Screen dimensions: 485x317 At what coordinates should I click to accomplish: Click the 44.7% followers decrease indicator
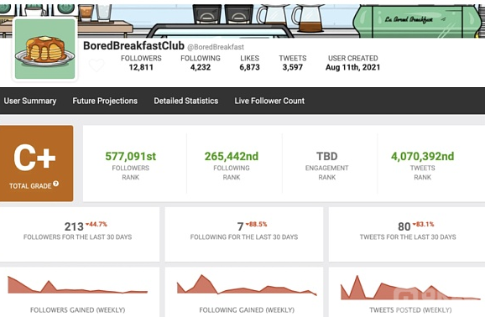[96, 224]
